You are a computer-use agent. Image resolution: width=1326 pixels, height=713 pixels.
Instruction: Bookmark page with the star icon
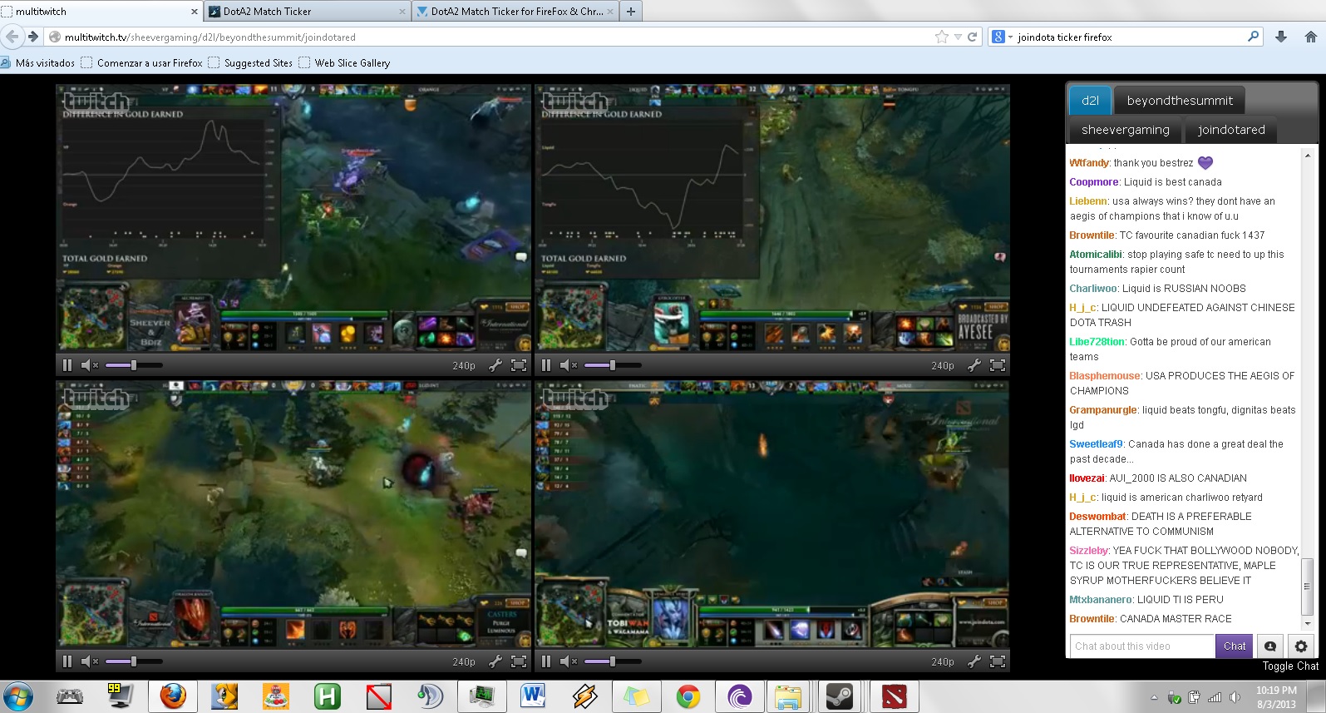pyautogui.click(x=941, y=37)
